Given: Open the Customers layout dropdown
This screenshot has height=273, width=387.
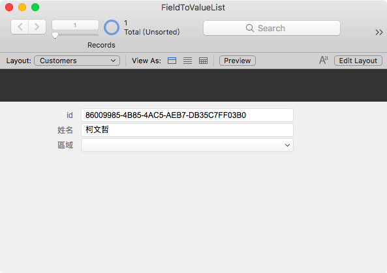Looking at the screenshot, I should tap(77, 61).
